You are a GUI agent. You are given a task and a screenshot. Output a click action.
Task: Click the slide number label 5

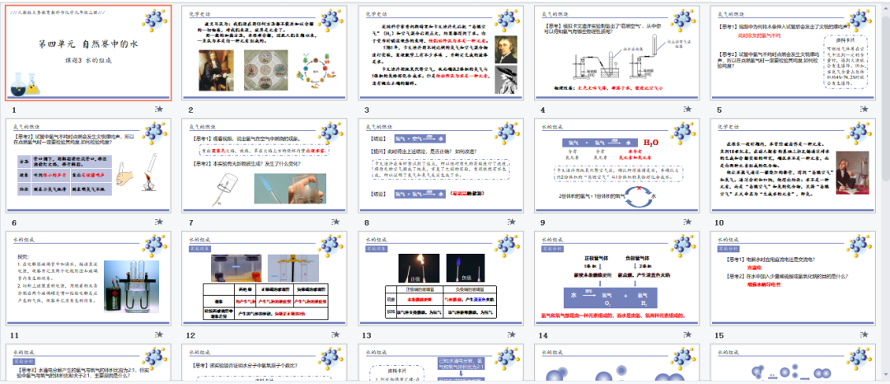pyautogui.click(x=719, y=110)
